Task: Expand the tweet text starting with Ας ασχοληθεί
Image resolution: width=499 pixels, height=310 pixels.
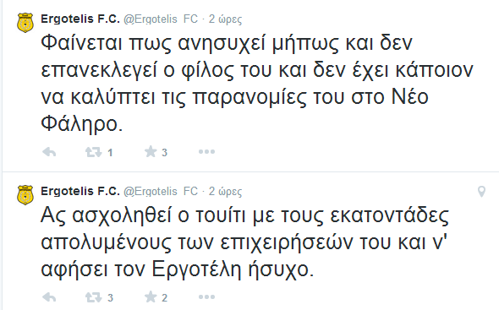Action: pos(245,242)
